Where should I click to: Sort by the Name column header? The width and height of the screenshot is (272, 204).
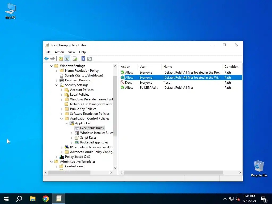click(x=192, y=67)
